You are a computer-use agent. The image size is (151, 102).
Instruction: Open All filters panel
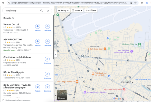pos(91,10)
